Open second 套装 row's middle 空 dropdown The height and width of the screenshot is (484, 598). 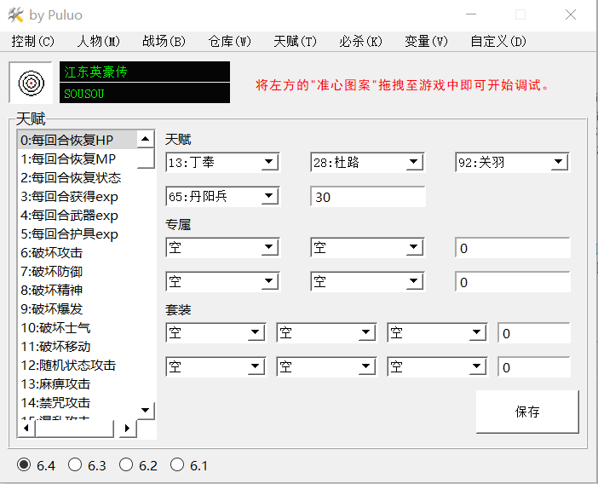coord(366,366)
